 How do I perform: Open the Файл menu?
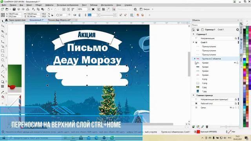click(4, 5)
